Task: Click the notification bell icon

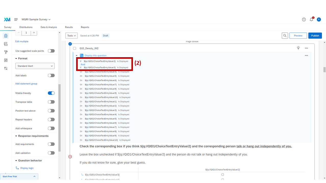Action: tap(311, 19)
